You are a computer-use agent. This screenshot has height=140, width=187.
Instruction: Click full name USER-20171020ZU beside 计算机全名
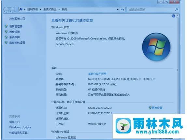click(x=100, y=113)
